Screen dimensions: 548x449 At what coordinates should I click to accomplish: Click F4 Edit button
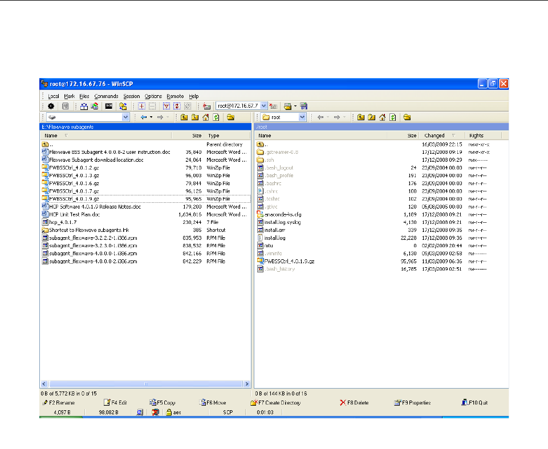click(x=115, y=403)
